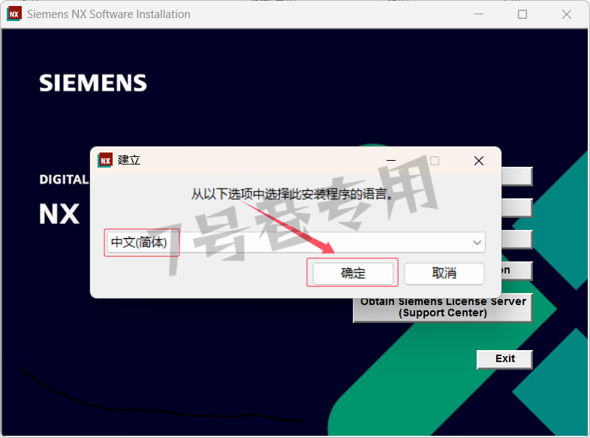Expand language list using the chevron arrow
The height and width of the screenshot is (438, 590).
click(477, 243)
